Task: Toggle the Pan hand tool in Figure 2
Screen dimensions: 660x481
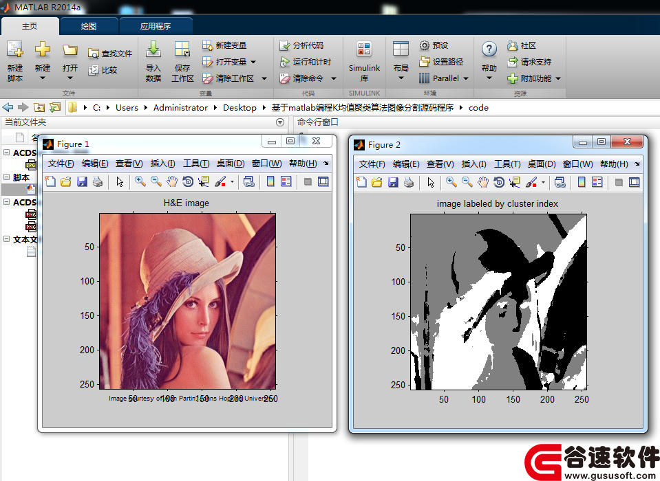Action: pyautogui.click(x=483, y=182)
